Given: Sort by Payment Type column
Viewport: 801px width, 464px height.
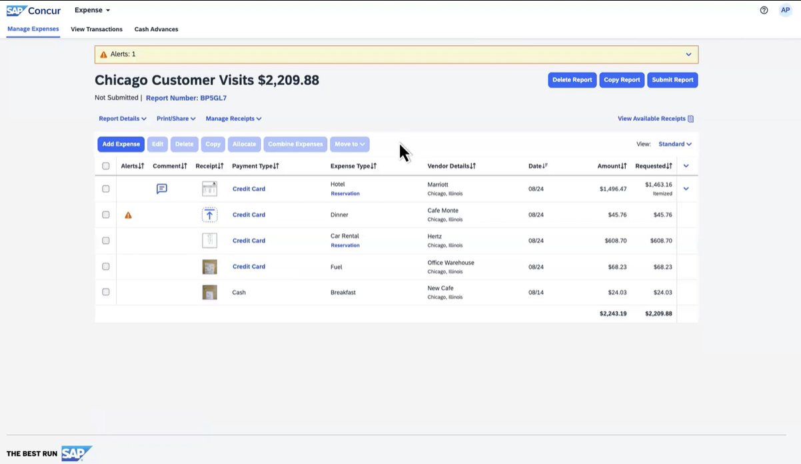Looking at the screenshot, I should coord(255,166).
